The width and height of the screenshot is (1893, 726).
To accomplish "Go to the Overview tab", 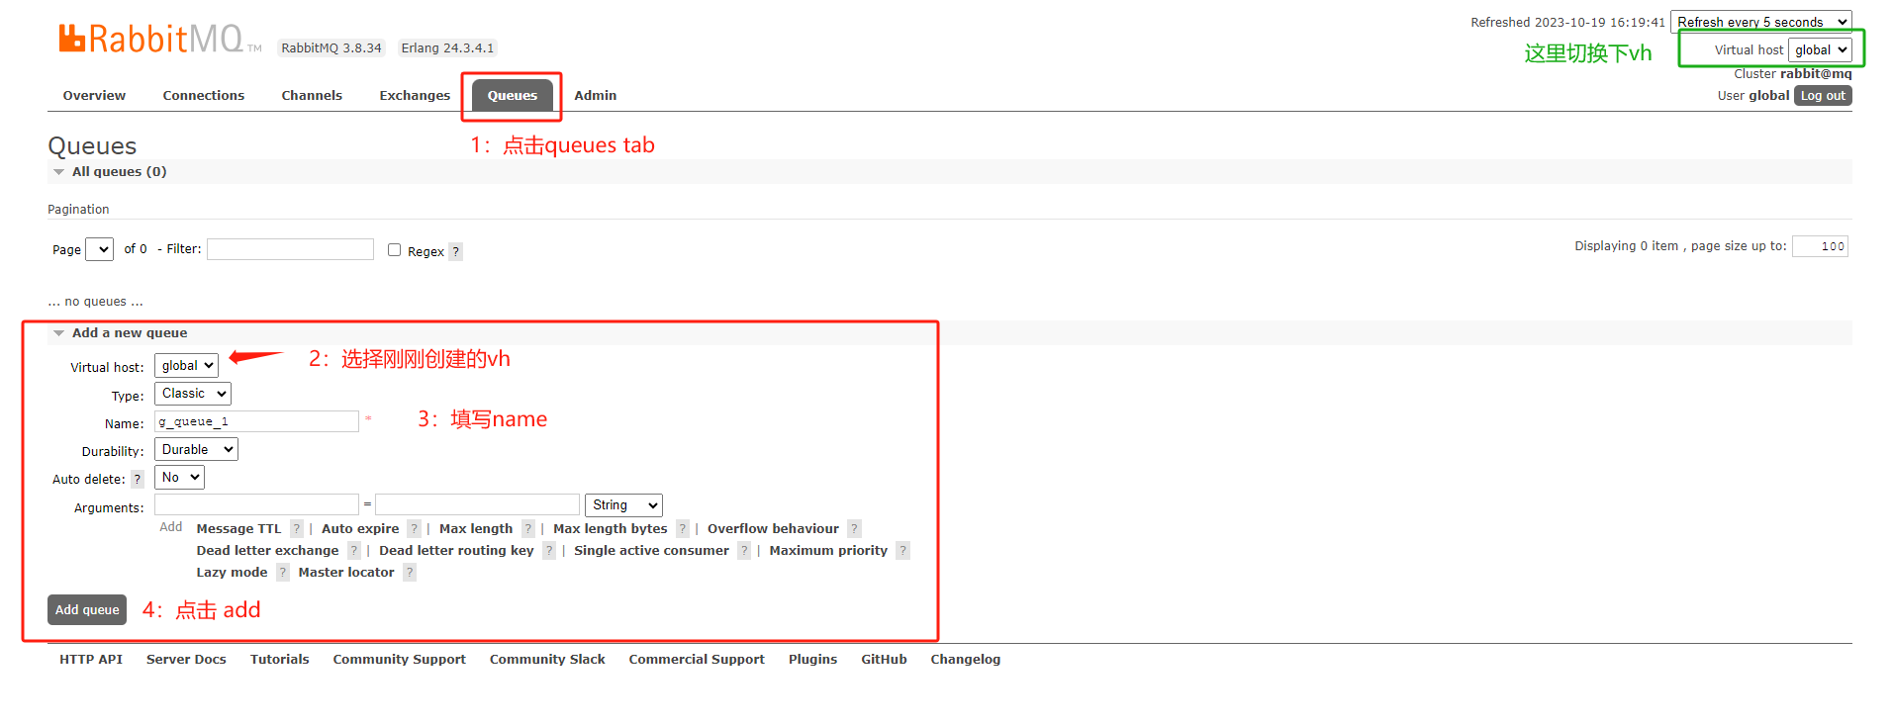I will click(94, 96).
